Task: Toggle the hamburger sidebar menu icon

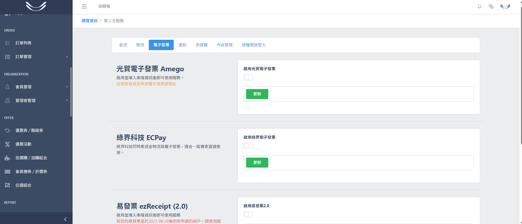Action: [84, 7]
